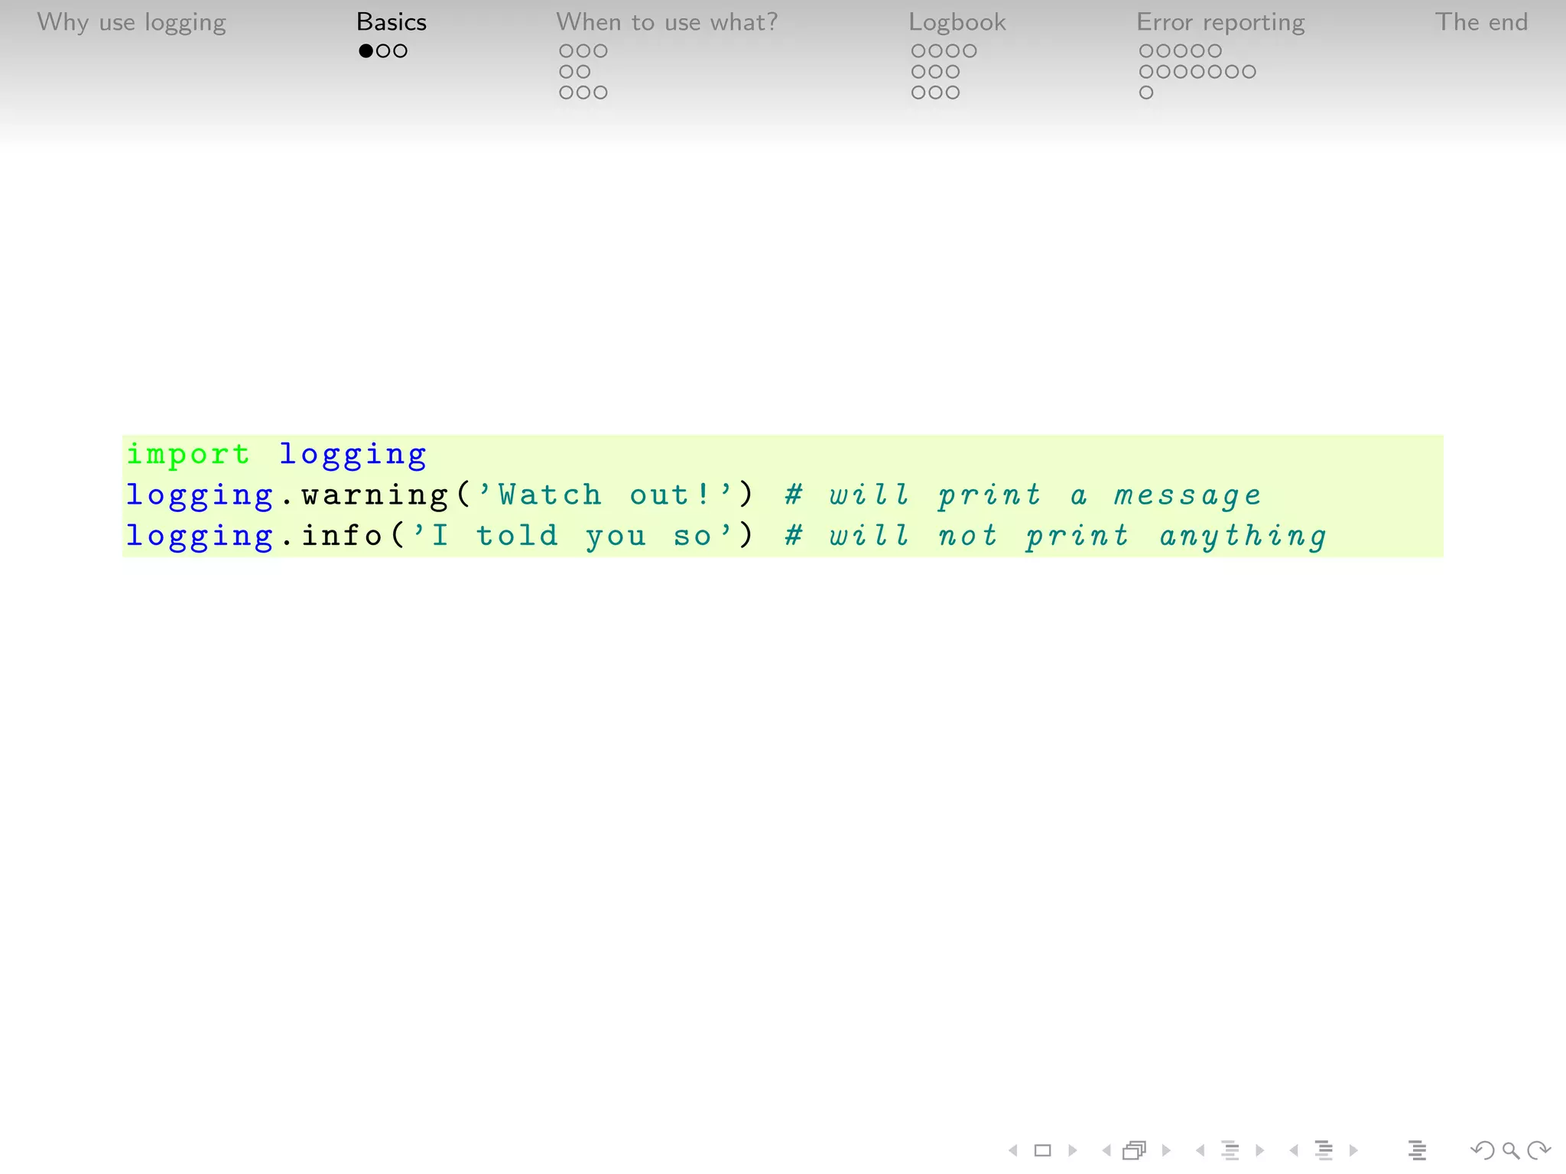Jump to 'Error reporting' section
This screenshot has width=1566, height=1174.
[x=1220, y=23]
